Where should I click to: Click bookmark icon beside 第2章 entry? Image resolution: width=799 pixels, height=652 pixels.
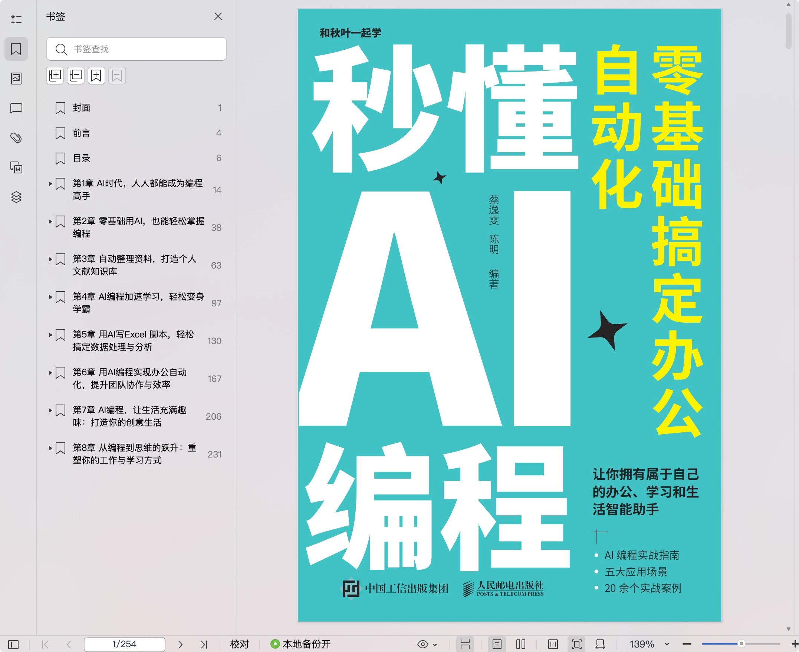tap(60, 222)
